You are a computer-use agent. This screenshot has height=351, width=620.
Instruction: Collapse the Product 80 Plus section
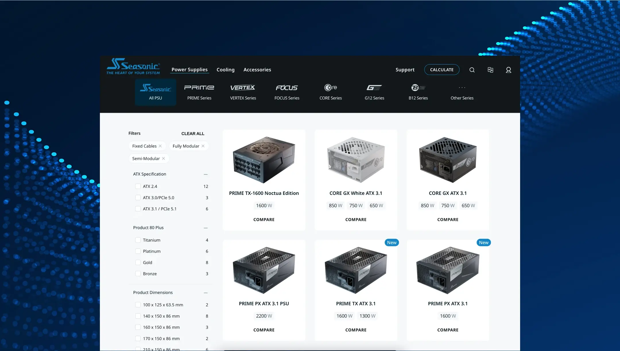pyautogui.click(x=206, y=228)
